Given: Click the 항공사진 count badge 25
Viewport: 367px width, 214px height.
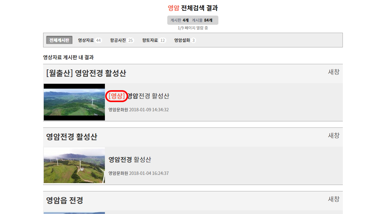Looking at the screenshot, I should [130, 40].
